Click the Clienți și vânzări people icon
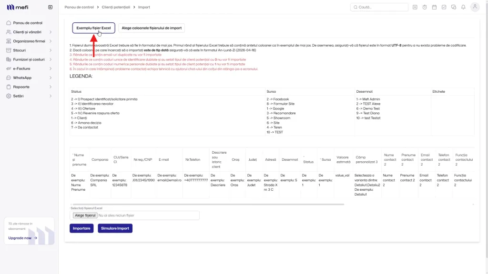This screenshot has width=488, height=274. tap(9, 32)
